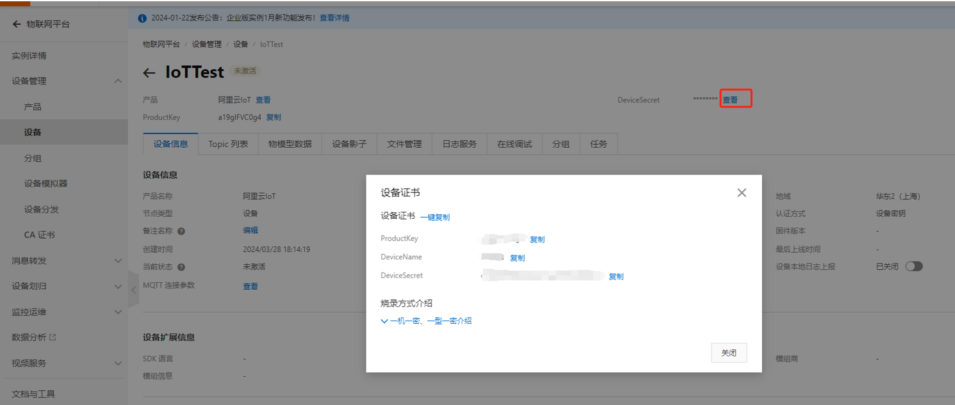This screenshot has width=955, height=405.
Task: Expand 一机一密、一型一密介绍 section
Action: (426, 321)
